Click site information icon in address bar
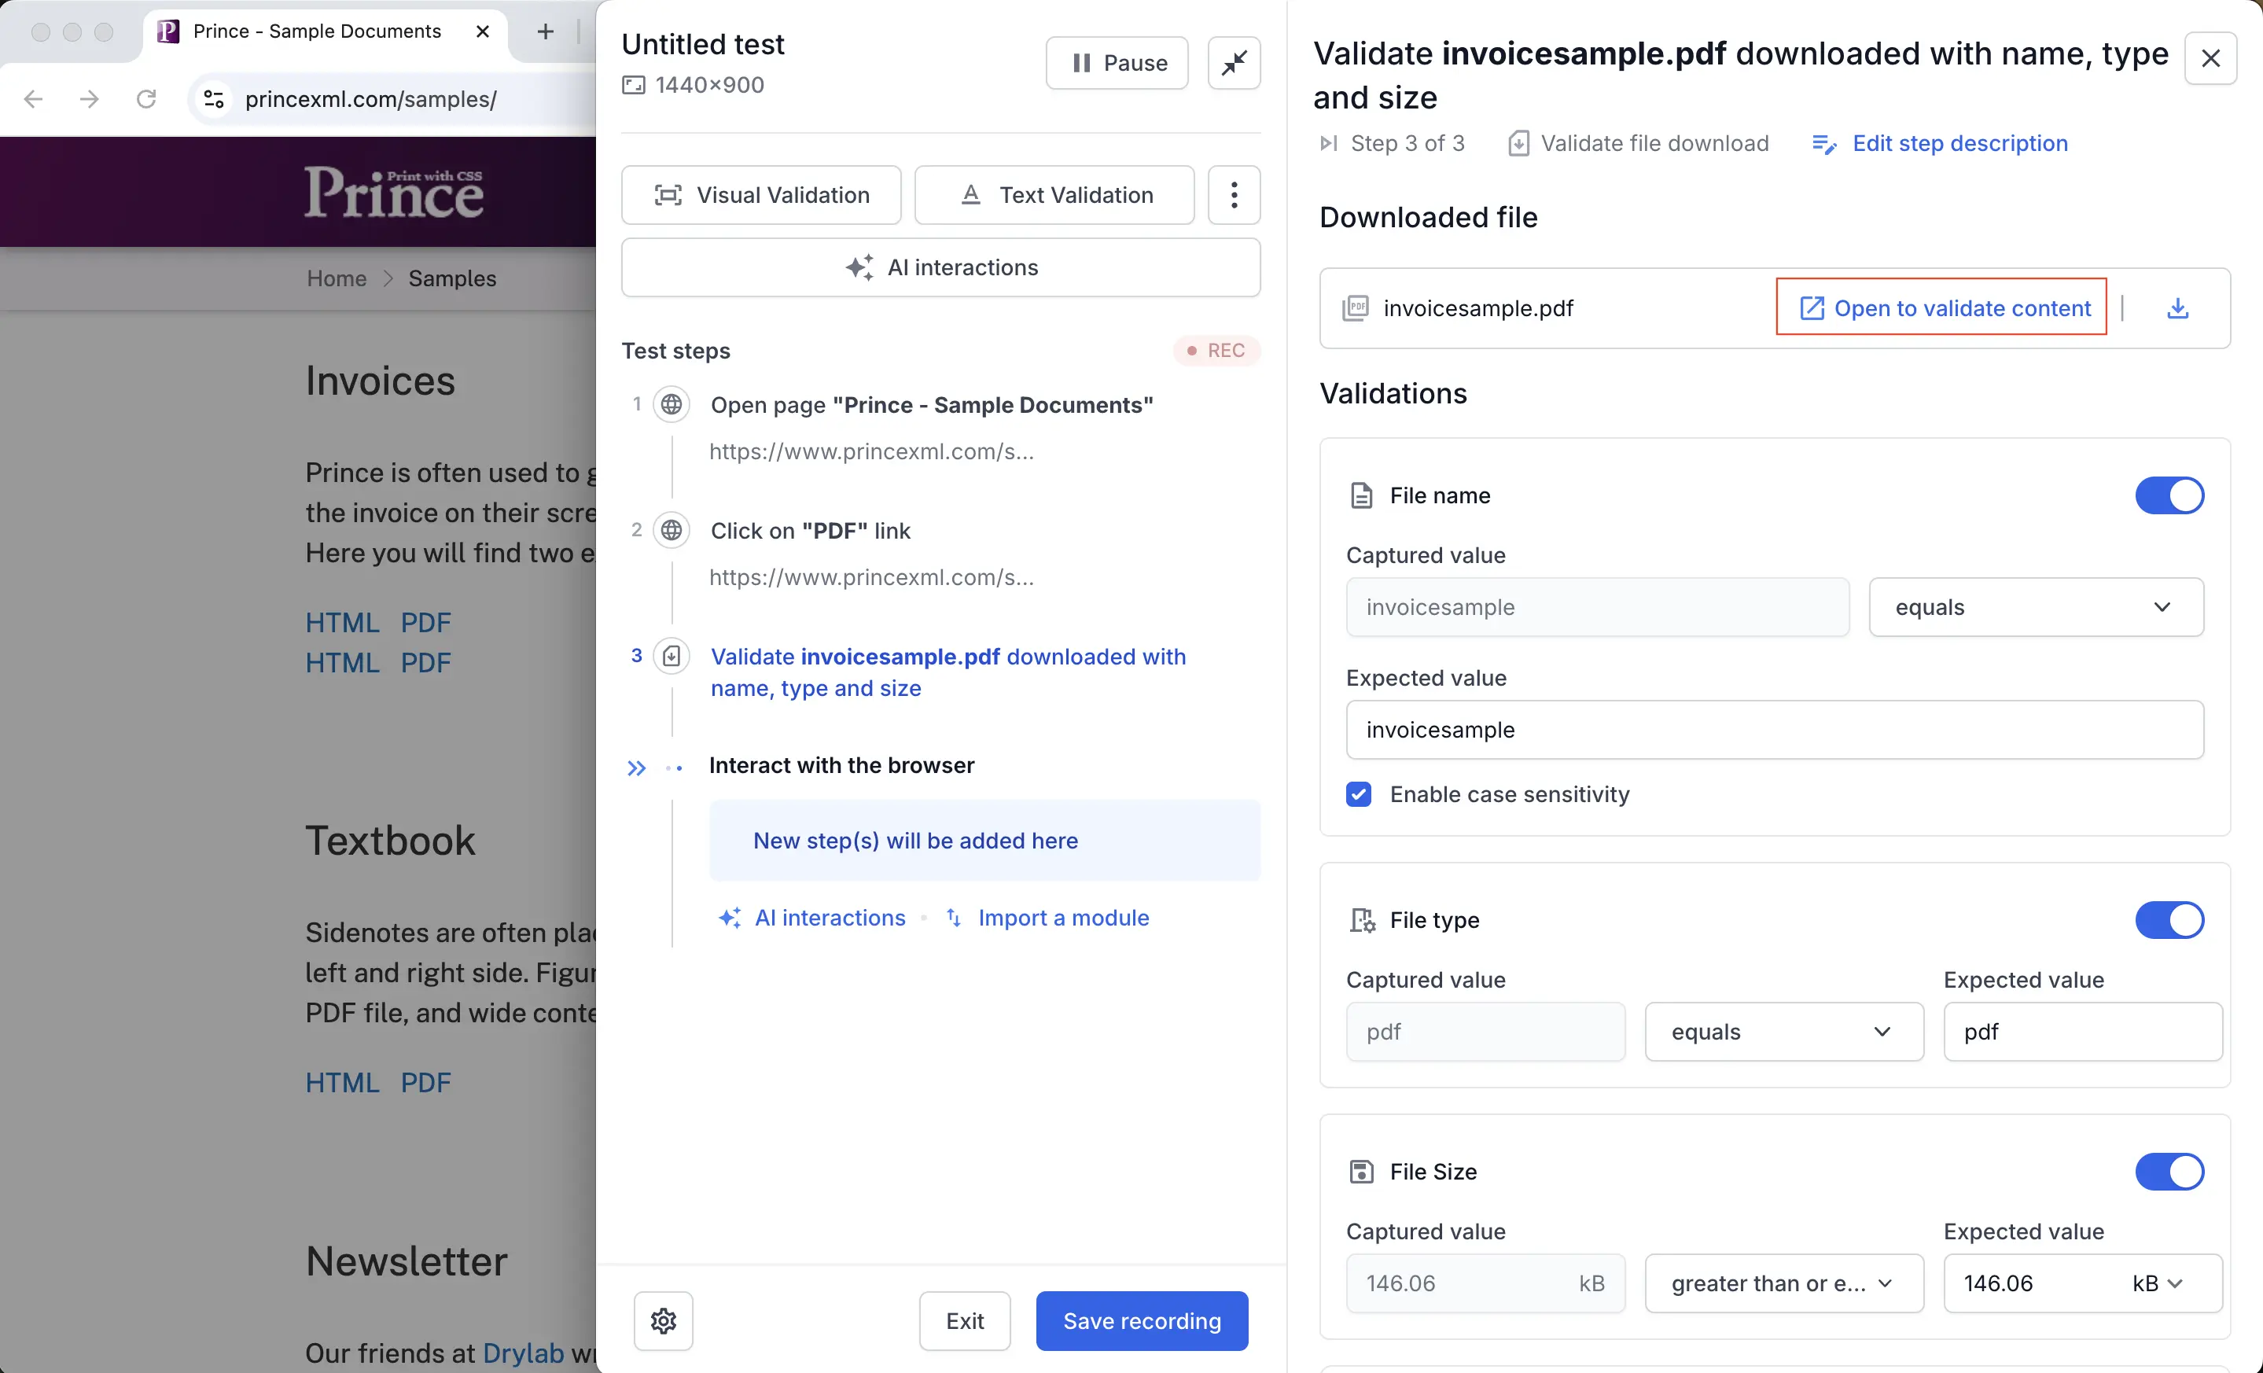Image resolution: width=2263 pixels, height=1373 pixels. [x=213, y=98]
